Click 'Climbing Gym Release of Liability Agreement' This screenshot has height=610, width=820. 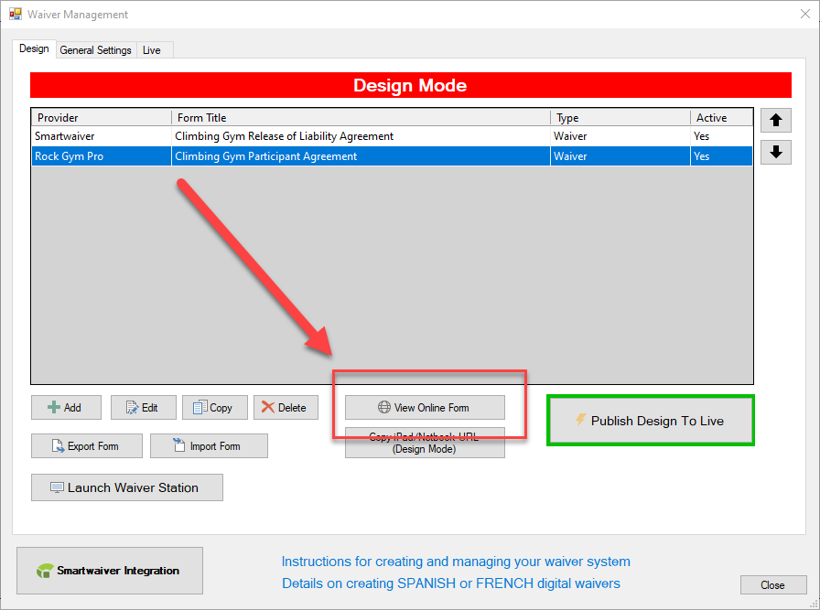[x=284, y=136]
